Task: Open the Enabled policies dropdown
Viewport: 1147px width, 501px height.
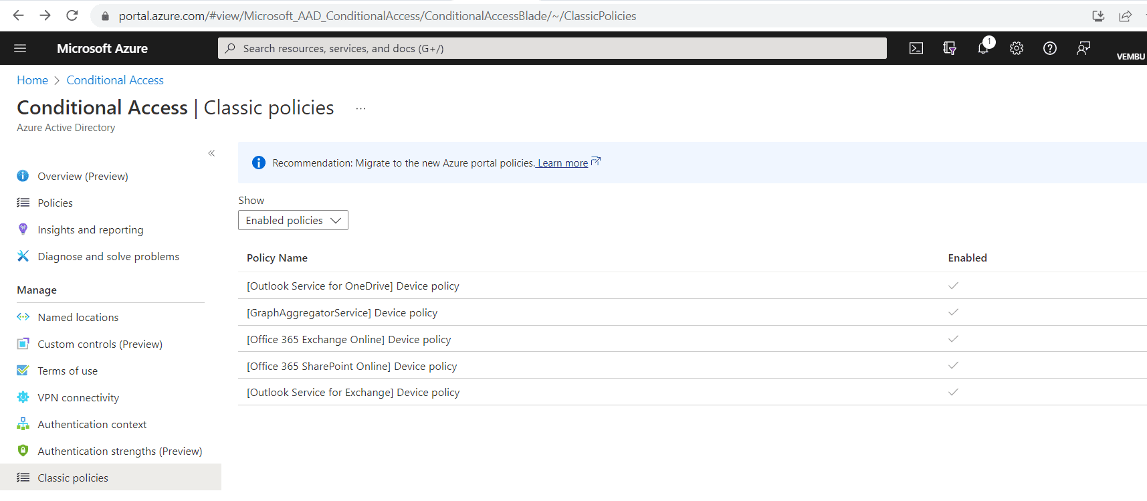Action: (x=293, y=220)
